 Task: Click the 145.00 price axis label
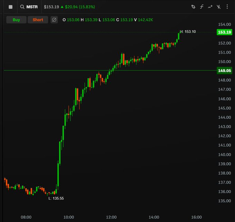[x=224, y=108]
